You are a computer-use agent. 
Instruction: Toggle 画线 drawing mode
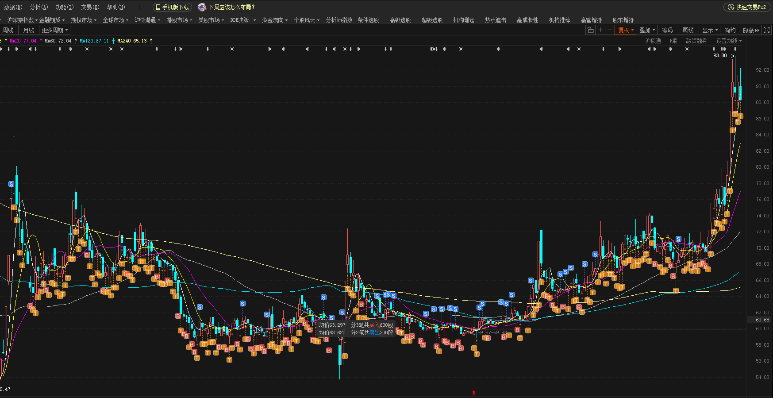[x=688, y=30]
